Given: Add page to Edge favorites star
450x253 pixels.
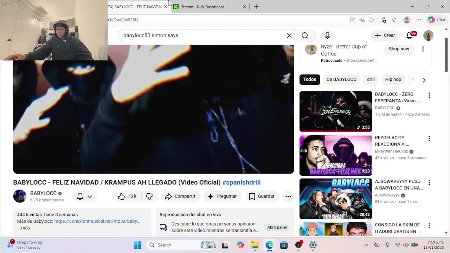Looking at the screenshot, I should tap(371, 20).
